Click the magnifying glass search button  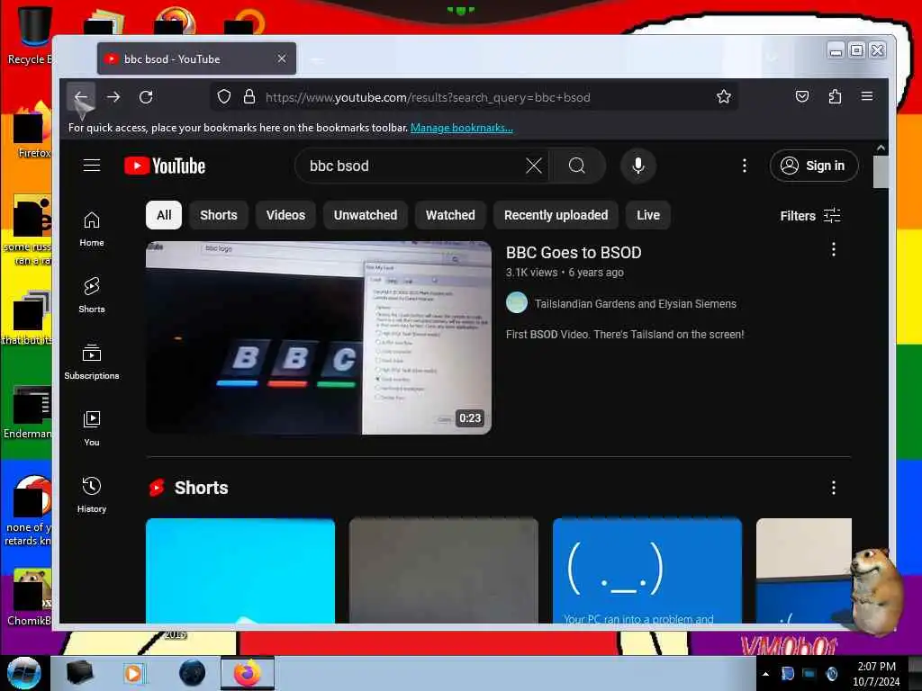577,166
